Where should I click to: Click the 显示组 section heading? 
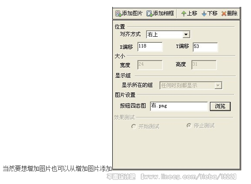coord(123,76)
